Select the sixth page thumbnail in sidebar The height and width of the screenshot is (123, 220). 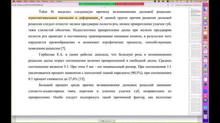196,105
